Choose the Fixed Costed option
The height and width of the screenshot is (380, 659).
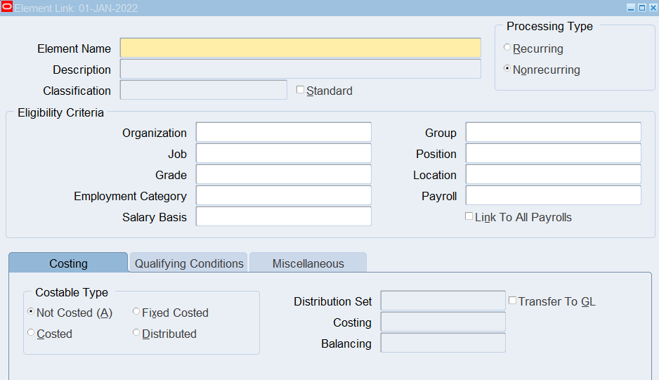click(x=136, y=312)
